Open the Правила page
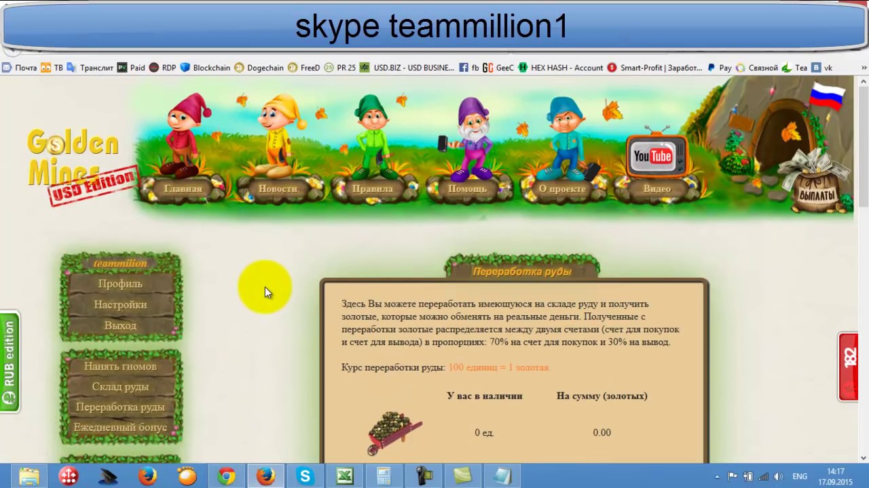 coord(372,189)
